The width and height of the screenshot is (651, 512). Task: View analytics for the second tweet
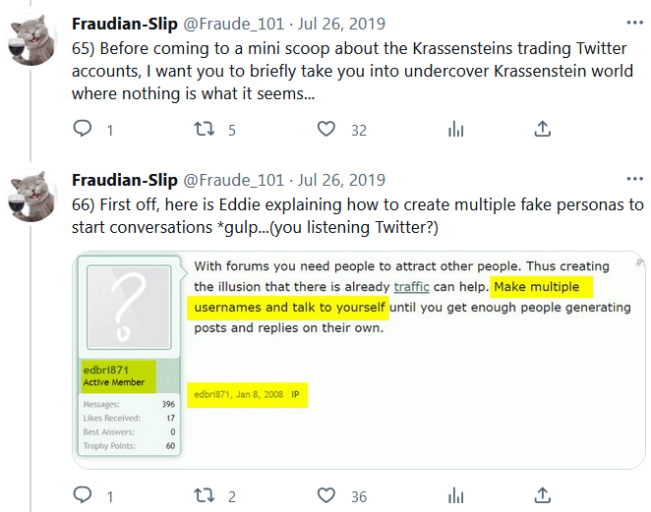455,495
